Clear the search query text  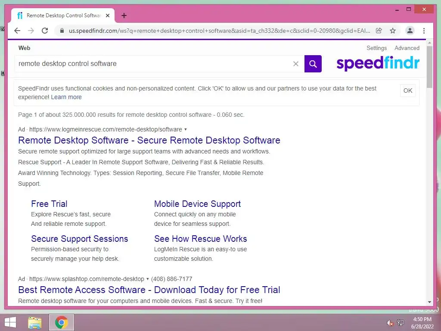click(x=295, y=64)
